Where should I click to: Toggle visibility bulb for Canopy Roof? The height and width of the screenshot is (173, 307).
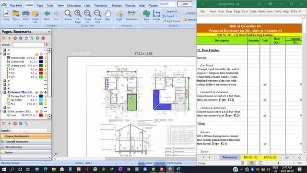click(x=46, y=96)
